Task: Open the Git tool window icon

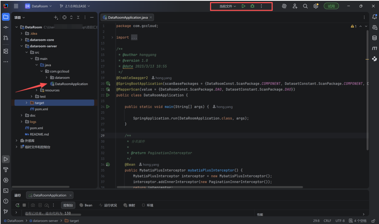Action: 6,211
